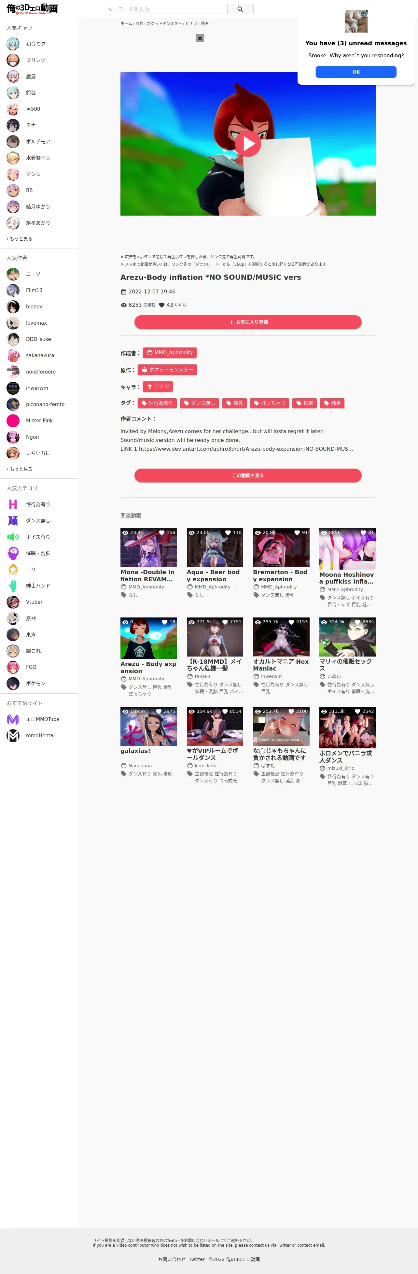Open Vtuber category icon
This screenshot has width=418, height=1274.
(13, 602)
